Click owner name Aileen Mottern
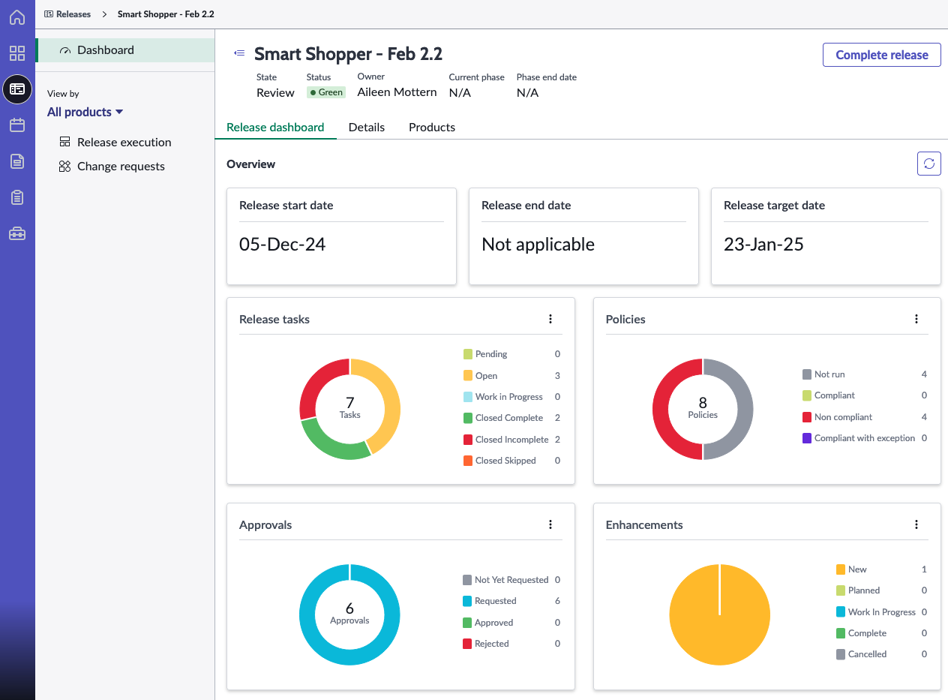The height and width of the screenshot is (700, 948). pos(397,92)
